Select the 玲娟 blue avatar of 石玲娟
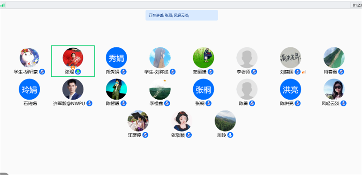362x175 pixels. pos(29,89)
